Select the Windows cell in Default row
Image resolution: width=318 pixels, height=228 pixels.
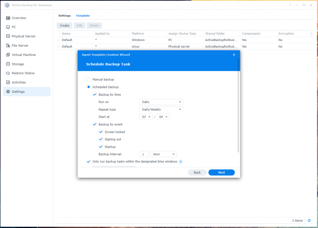[138, 40]
